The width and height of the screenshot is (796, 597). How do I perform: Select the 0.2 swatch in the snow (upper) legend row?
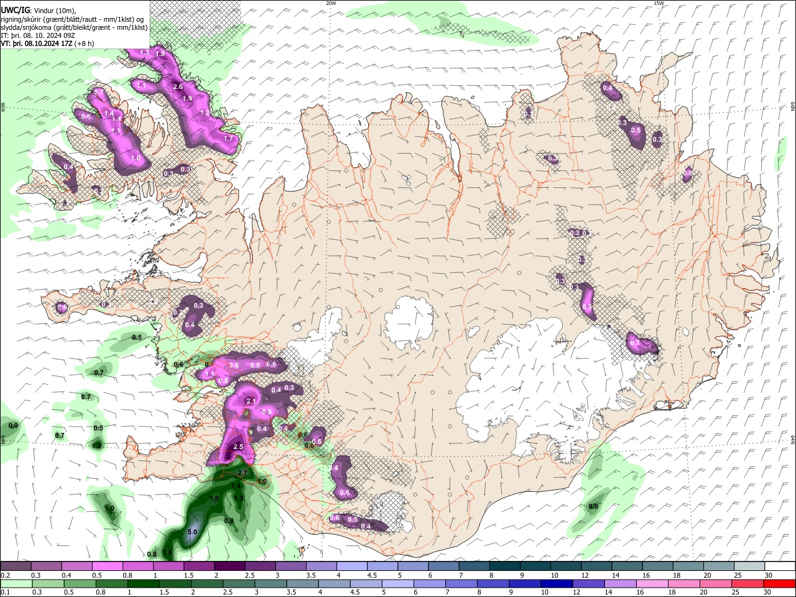pyautogui.click(x=16, y=567)
